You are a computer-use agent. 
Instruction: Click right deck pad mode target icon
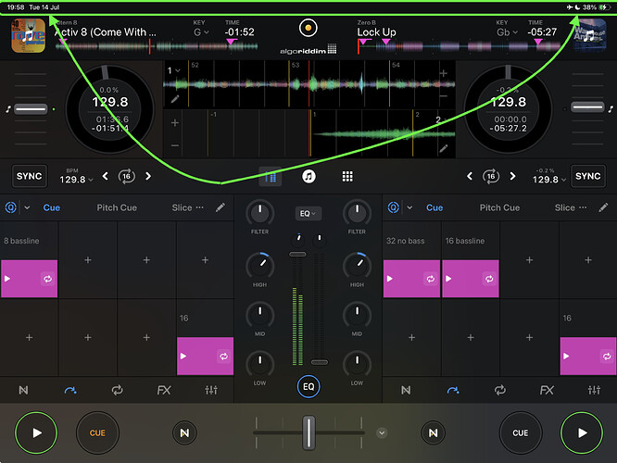pyautogui.click(x=394, y=207)
